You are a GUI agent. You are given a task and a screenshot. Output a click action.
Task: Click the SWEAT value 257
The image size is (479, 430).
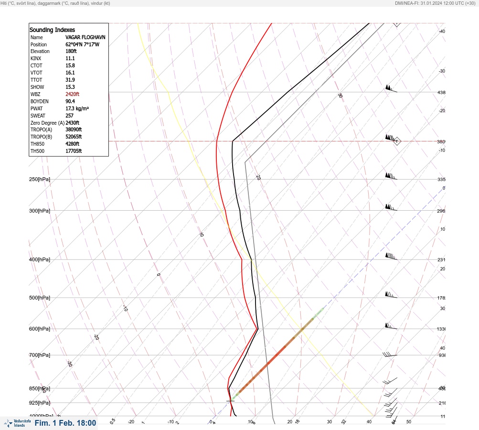[x=69, y=116]
